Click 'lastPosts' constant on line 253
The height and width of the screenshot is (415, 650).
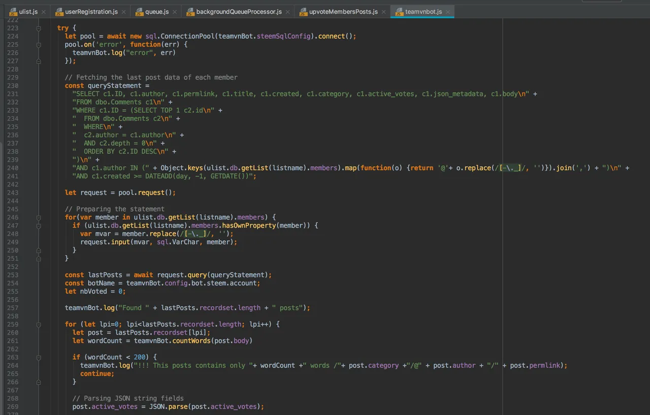[x=105, y=275]
